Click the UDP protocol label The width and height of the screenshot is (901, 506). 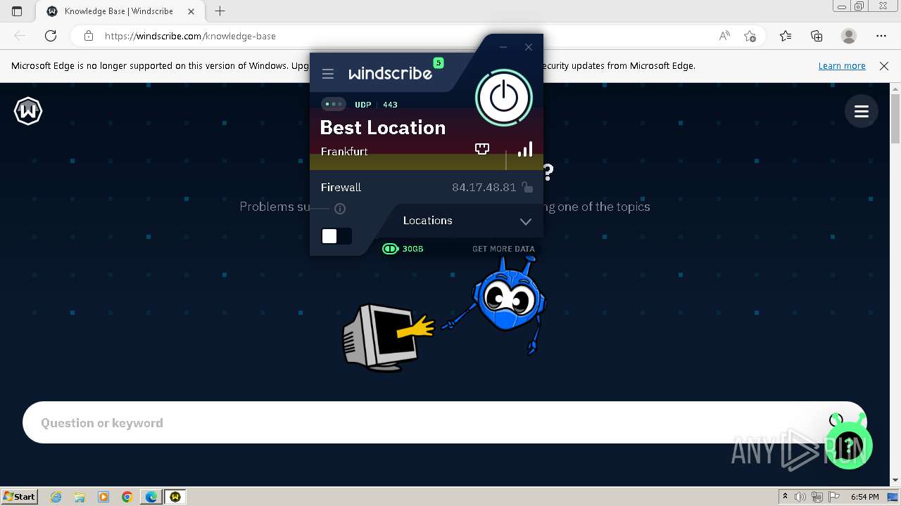(x=363, y=105)
